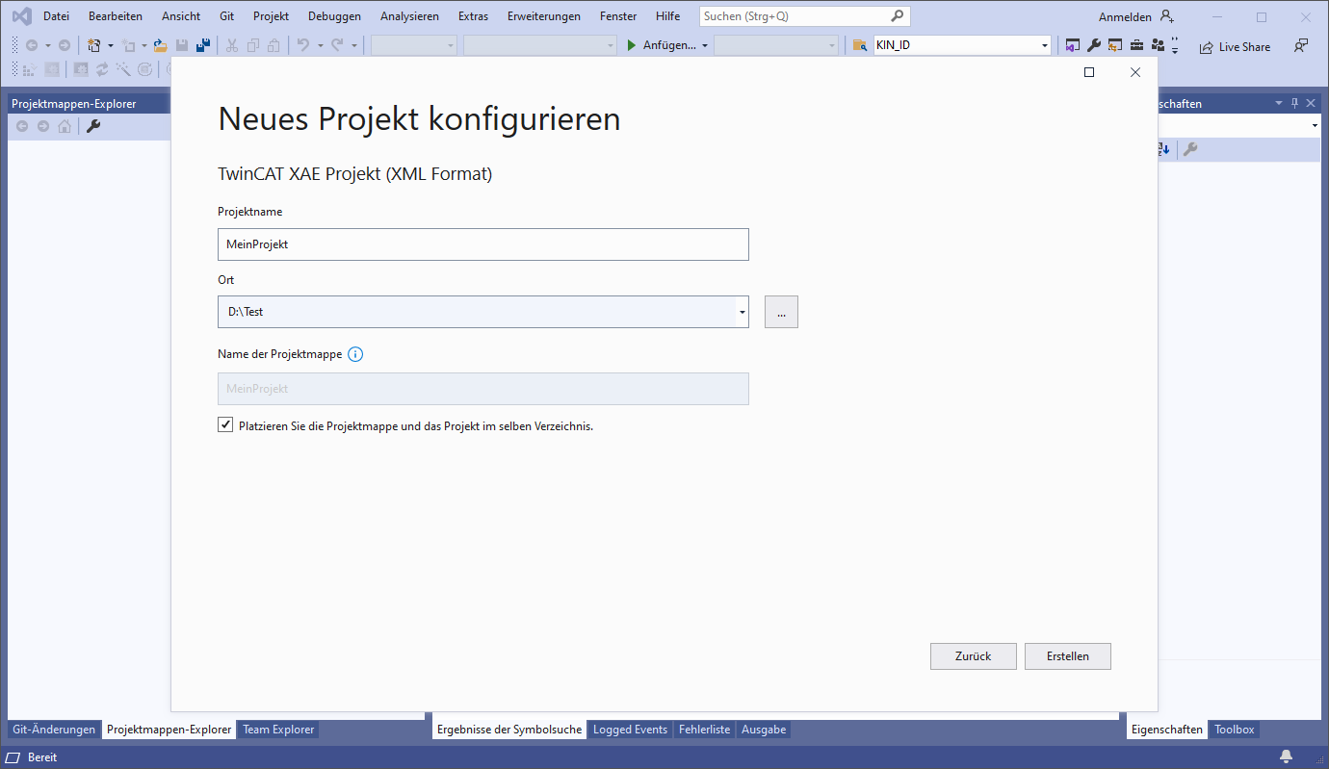Switch to the Ausgabe tab
The height and width of the screenshot is (769, 1329).
(764, 730)
